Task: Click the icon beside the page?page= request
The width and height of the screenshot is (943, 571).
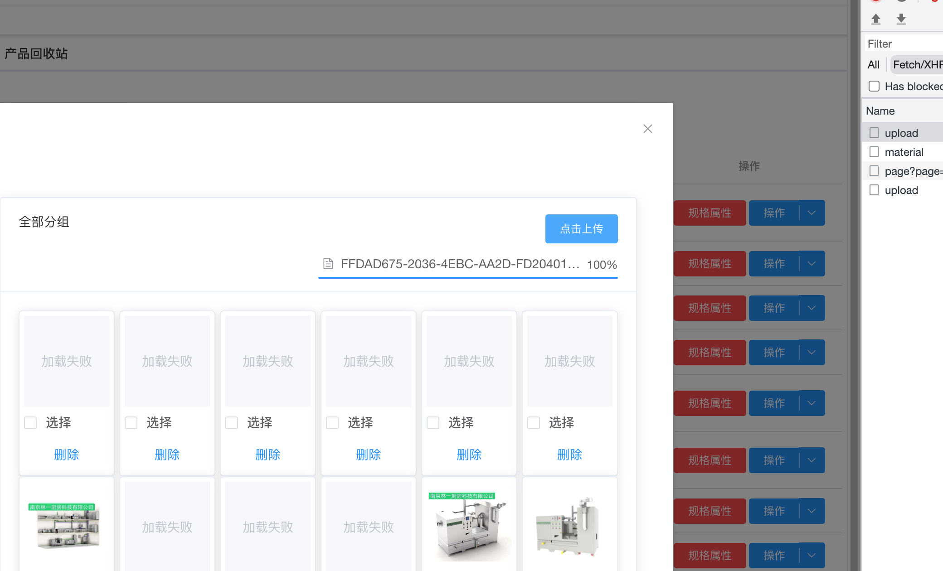Action: (874, 171)
